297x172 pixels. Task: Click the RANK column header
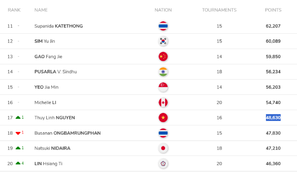[x=14, y=10]
